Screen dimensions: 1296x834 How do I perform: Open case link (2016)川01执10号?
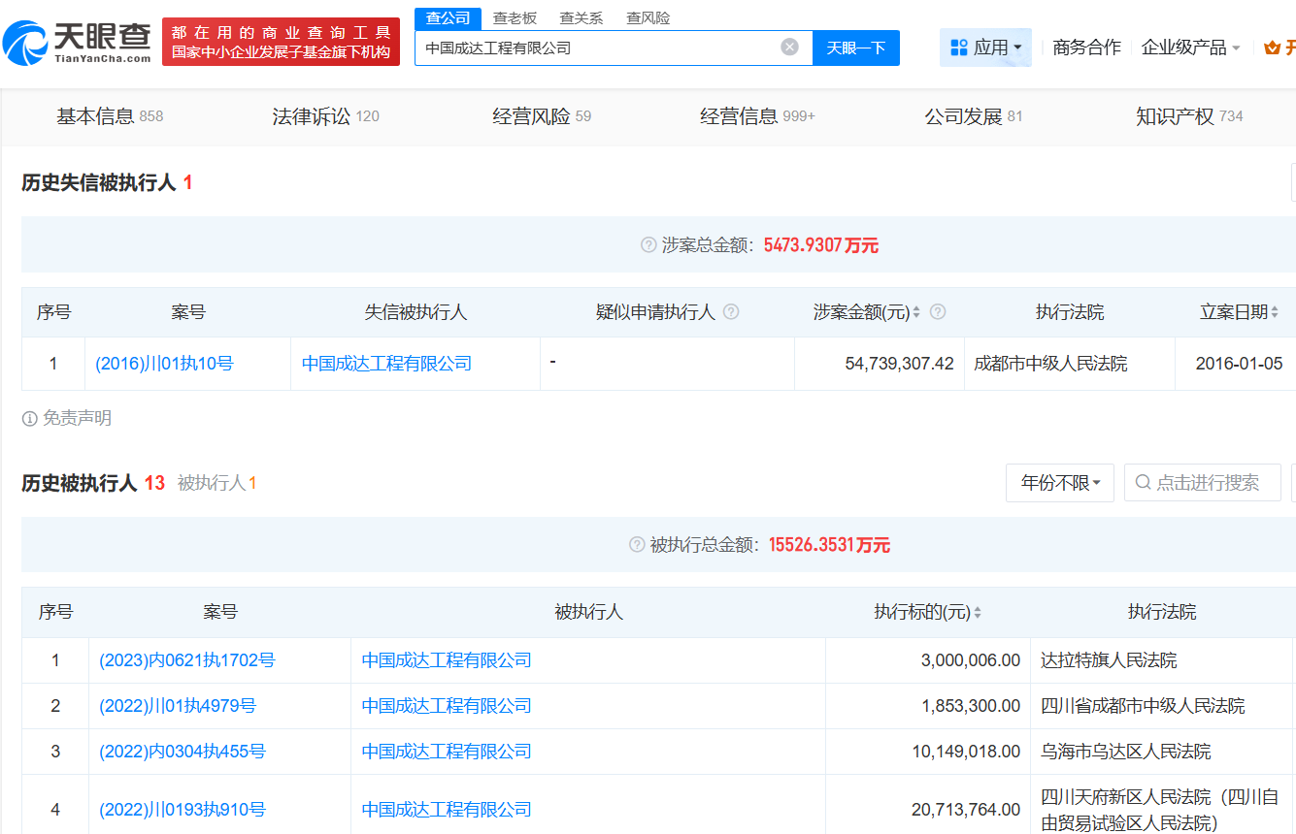pyautogui.click(x=164, y=364)
